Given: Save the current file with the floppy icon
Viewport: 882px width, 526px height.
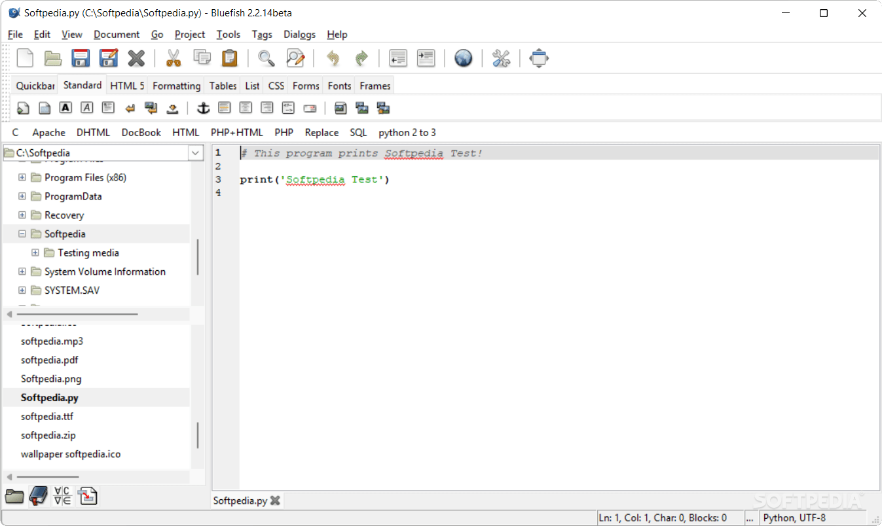Looking at the screenshot, I should pos(81,58).
